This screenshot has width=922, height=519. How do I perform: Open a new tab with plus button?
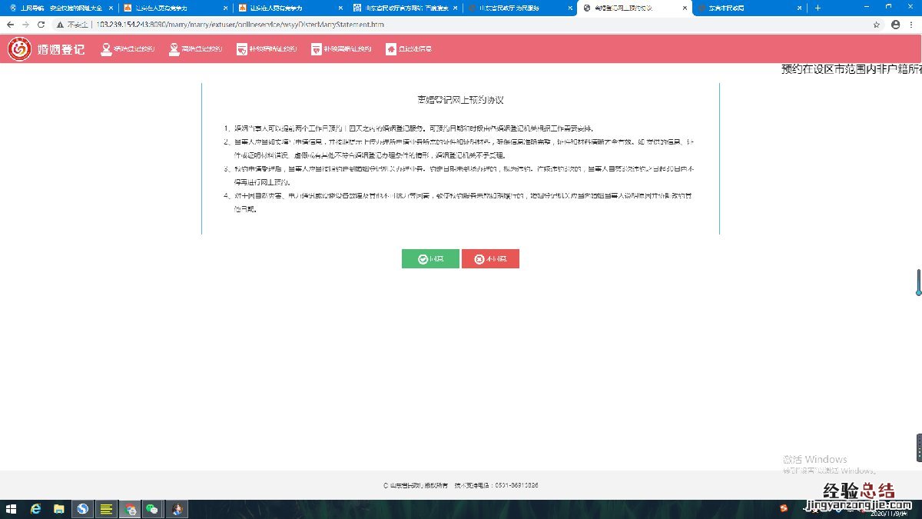pos(818,8)
